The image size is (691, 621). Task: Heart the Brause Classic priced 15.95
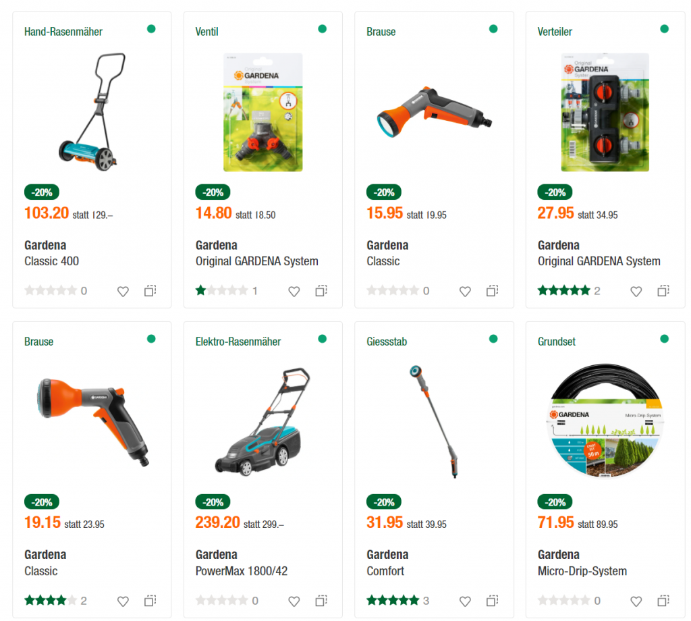[465, 292]
